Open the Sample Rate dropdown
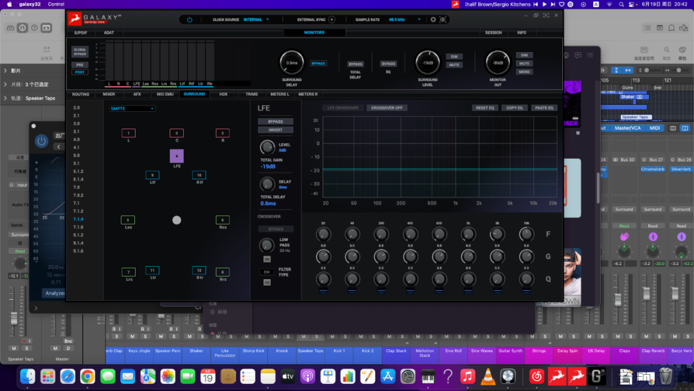Viewport: 694px width, 391px height. pos(405,19)
